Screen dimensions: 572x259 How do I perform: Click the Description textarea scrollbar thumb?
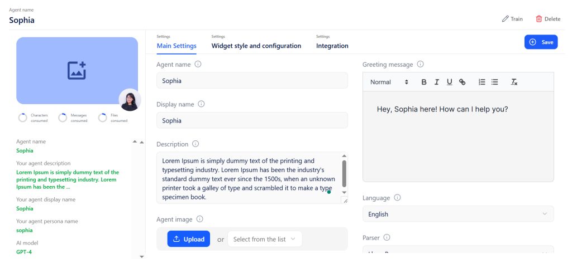(344, 174)
